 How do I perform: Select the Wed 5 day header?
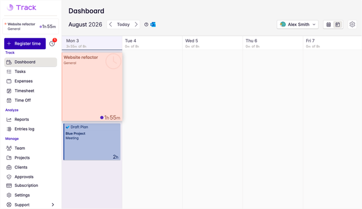(x=213, y=43)
